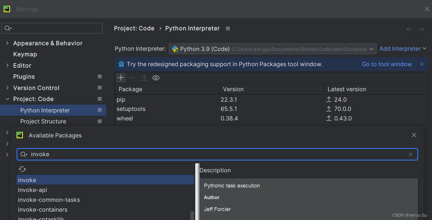Screen dimensions: 432x220
Task: Click the minus icon to uninstall package
Action: (132, 78)
